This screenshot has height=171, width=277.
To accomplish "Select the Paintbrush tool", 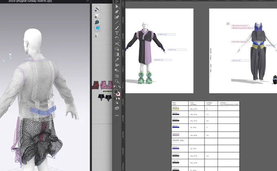I will coord(117,28).
